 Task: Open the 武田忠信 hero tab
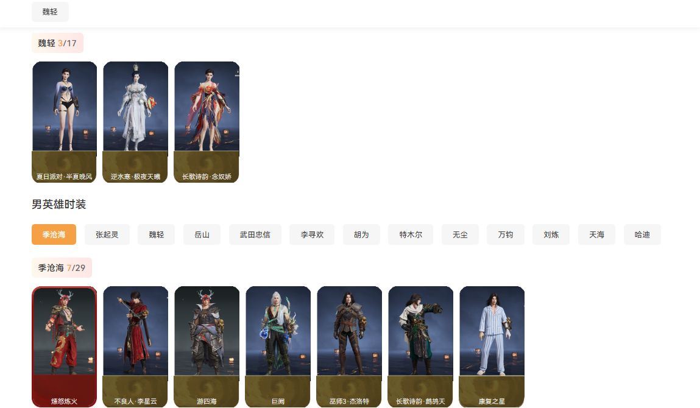[x=255, y=234]
